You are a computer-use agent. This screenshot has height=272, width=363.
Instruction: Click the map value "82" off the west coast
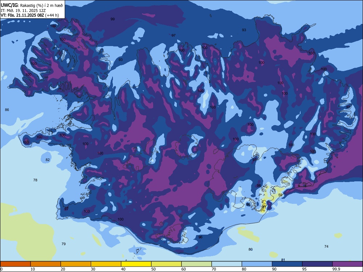tap(48, 160)
